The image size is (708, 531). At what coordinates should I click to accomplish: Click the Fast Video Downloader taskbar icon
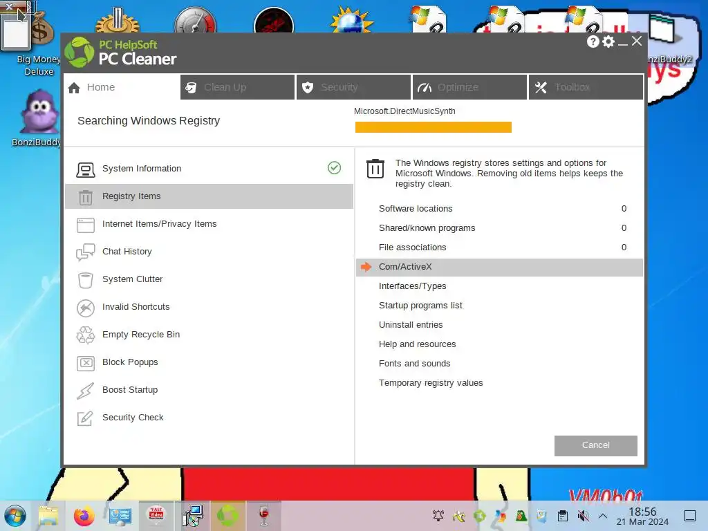coord(156,514)
